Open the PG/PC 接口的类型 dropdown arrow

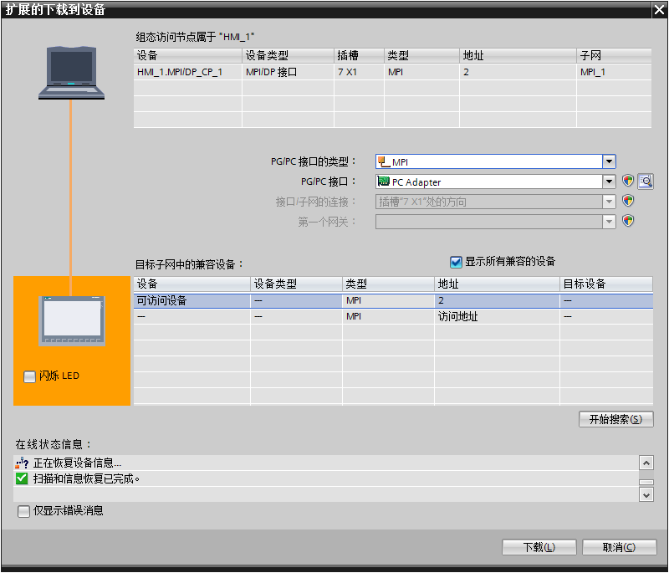pyautogui.click(x=609, y=161)
